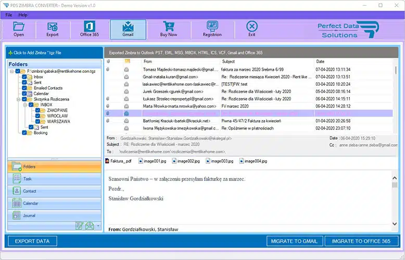Uncheck the root gabska@rentlikehome.com.tgz checkbox
This screenshot has width=405, height=260.
[18, 71]
